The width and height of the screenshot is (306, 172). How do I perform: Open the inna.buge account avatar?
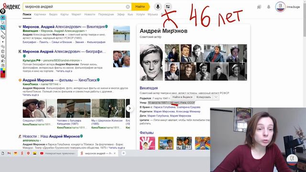click(x=280, y=7)
